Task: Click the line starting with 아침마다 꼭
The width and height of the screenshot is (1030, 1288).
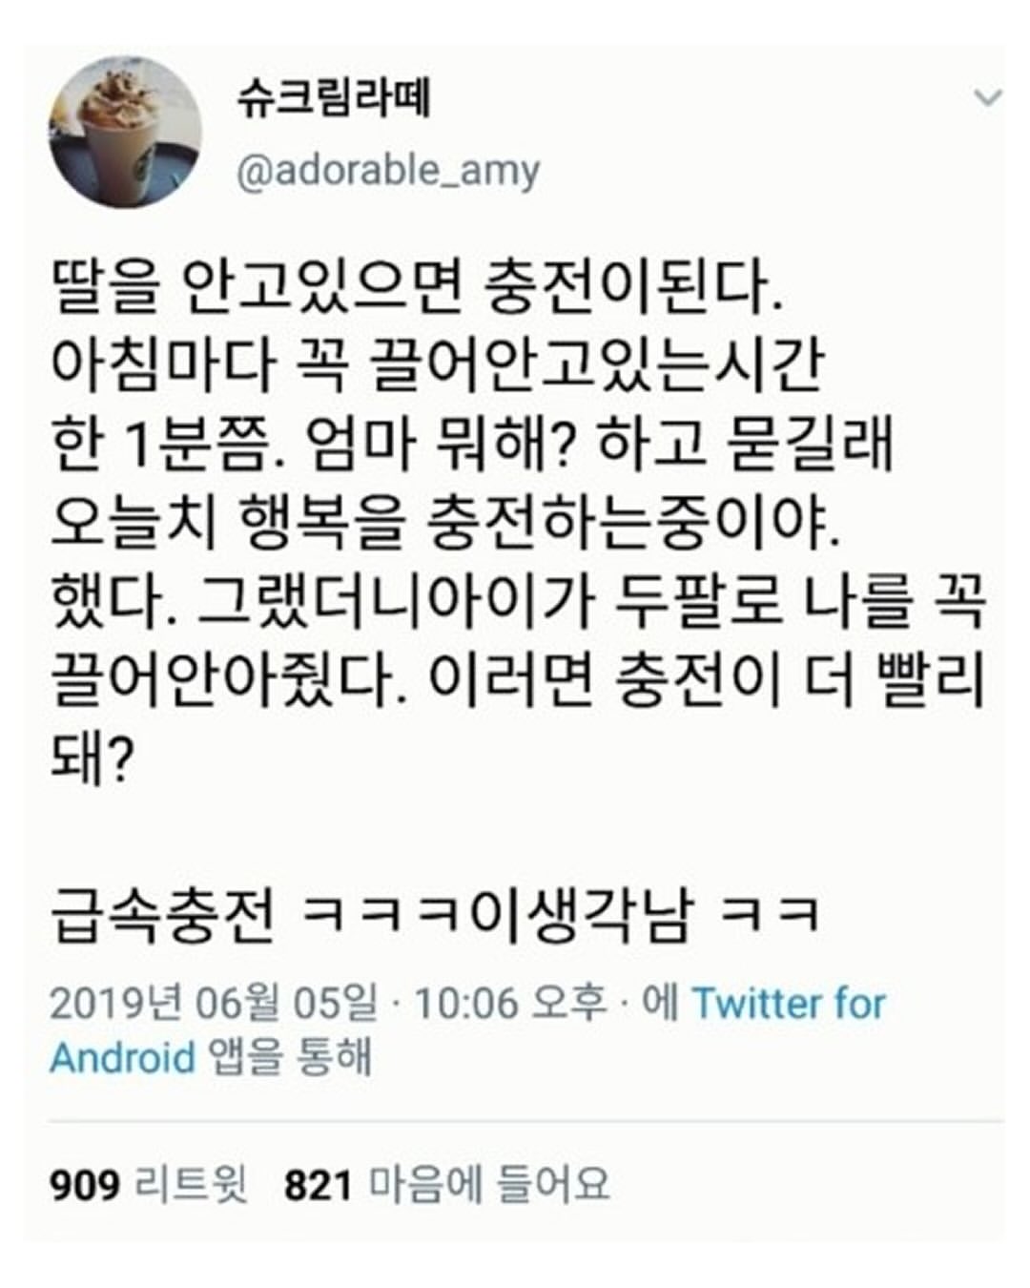Action: tap(435, 367)
